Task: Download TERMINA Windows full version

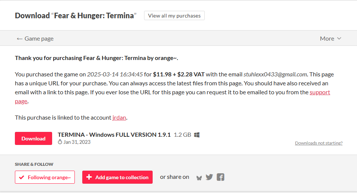Action: click(x=34, y=138)
